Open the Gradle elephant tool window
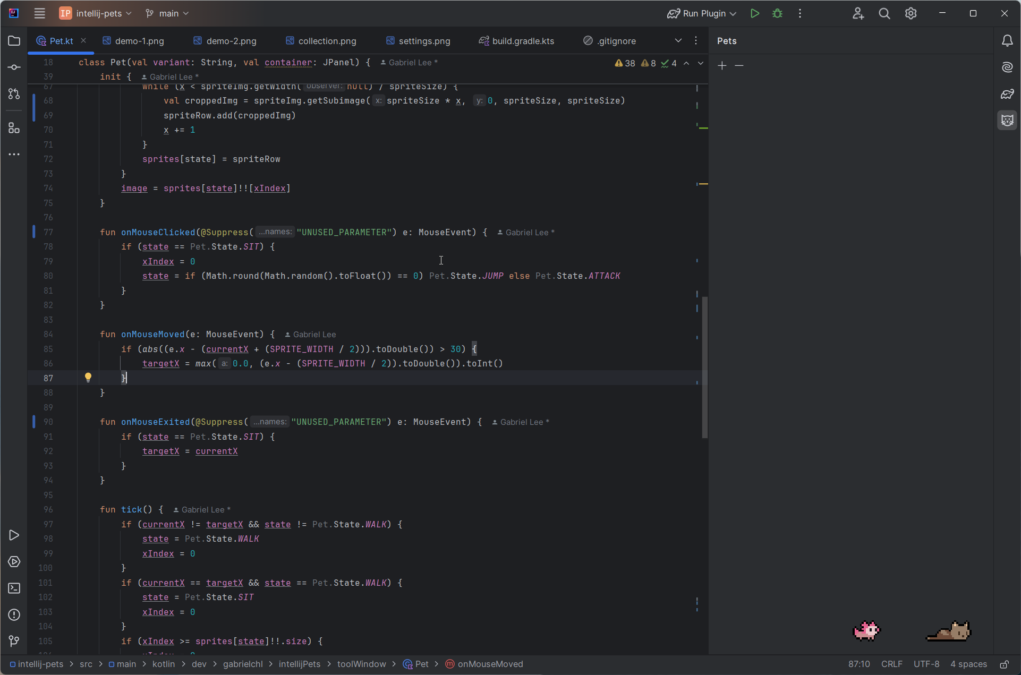 pos(1007,94)
